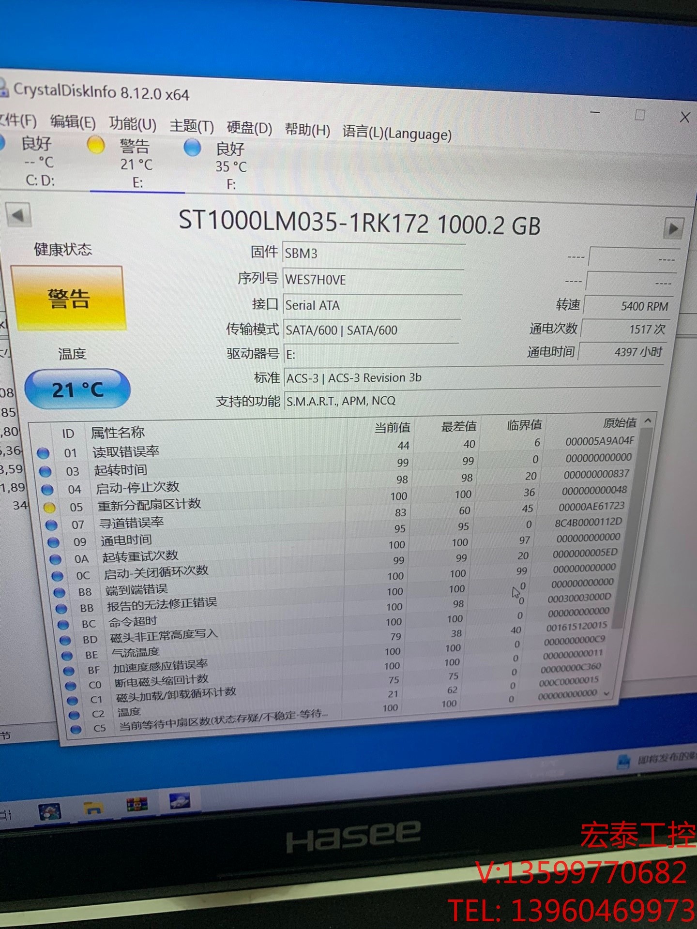The width and height of the screenshot is (697, 929).
Task: Open the file explorer taskbar icon
Action: [x=93, y=808]
